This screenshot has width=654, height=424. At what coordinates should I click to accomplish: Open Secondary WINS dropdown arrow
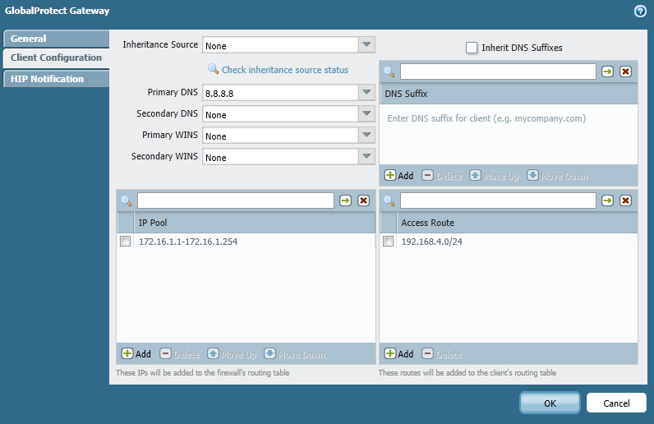pos(366,156)
